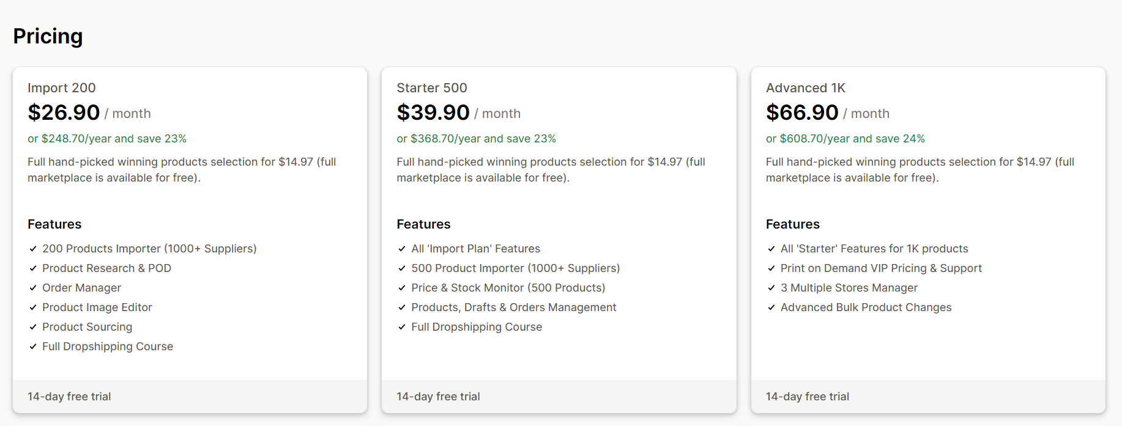Click the checkmark beside Advanced Bulk Product Changes
The image size is (1122, 426).
click(771, 307)
